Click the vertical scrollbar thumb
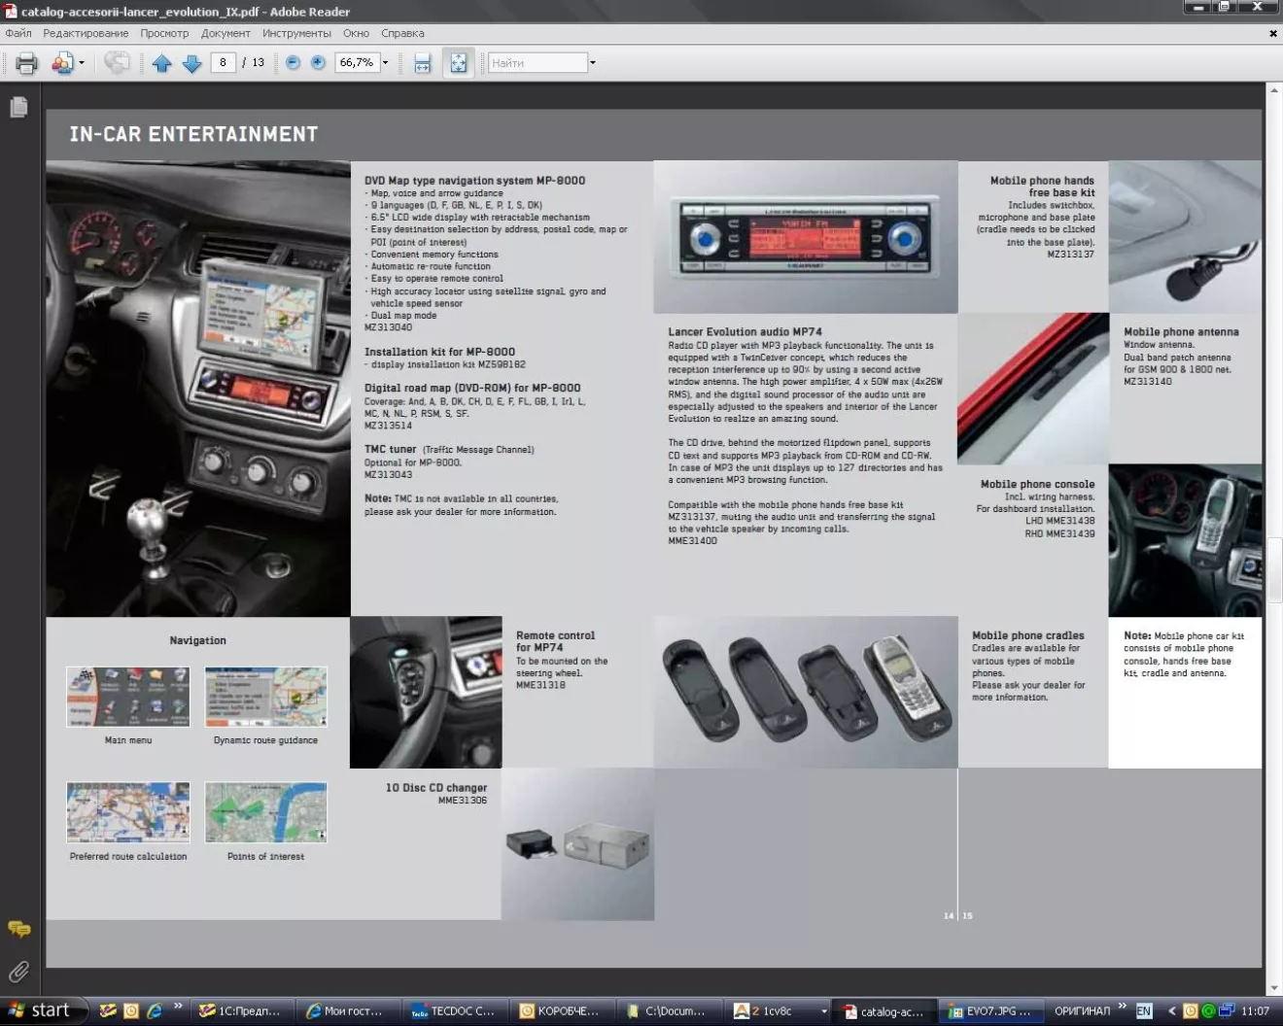 (1274, 568)
